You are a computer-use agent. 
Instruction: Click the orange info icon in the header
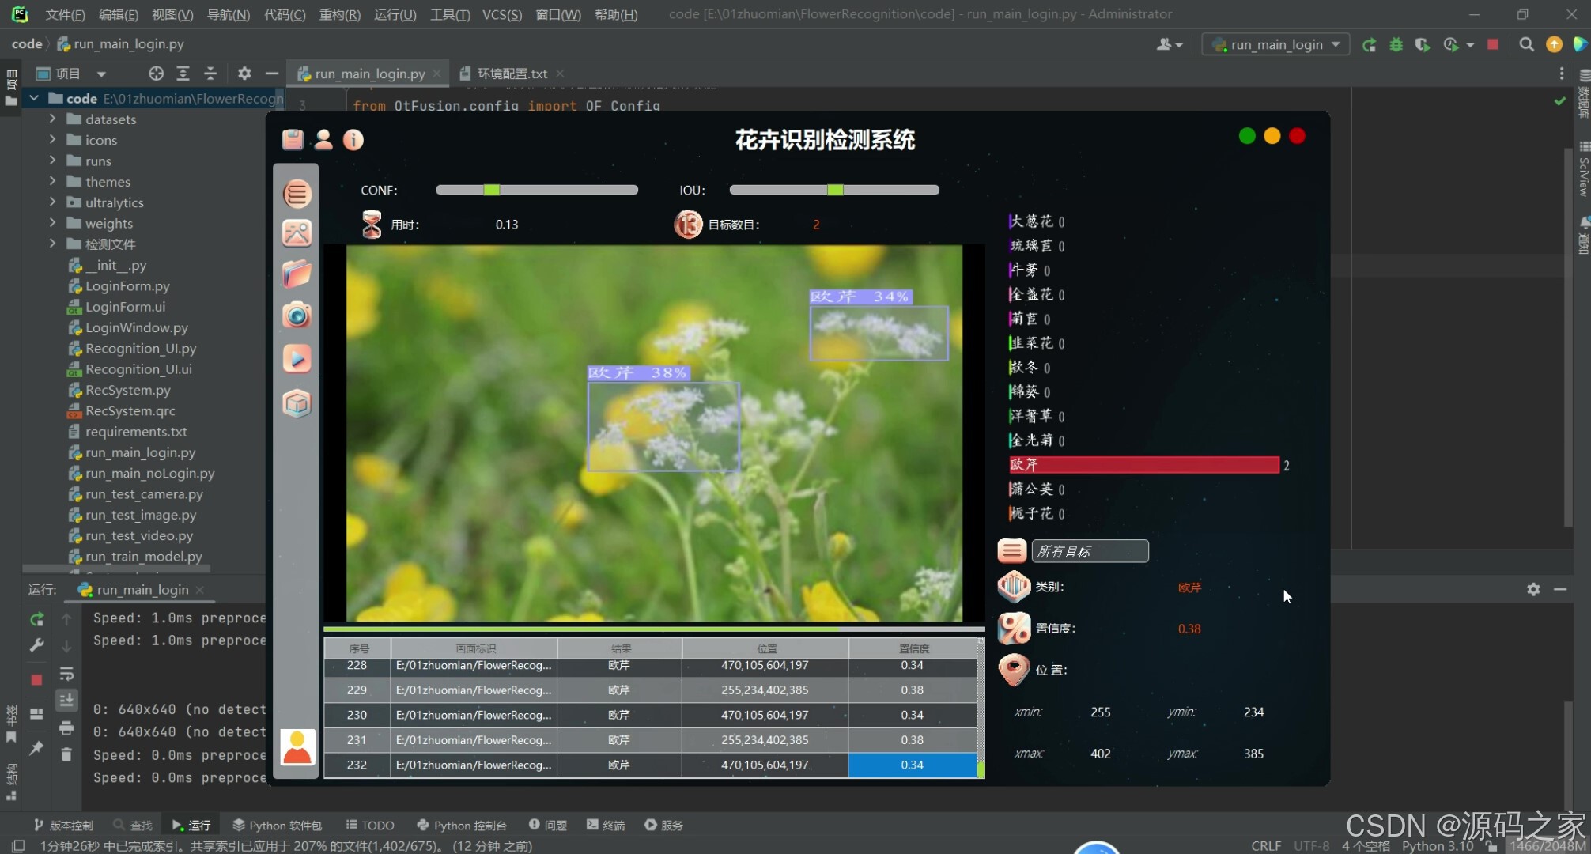[x=353, y=140]
